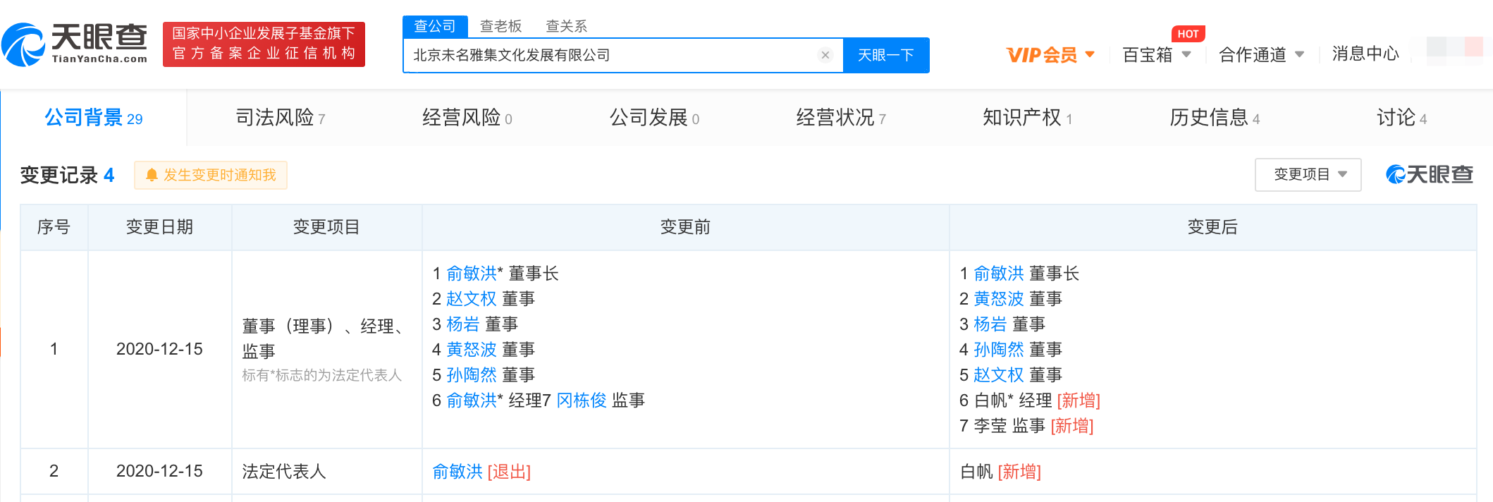
Task: Click the TianYanCha logo icon
Action: point(24,44)
